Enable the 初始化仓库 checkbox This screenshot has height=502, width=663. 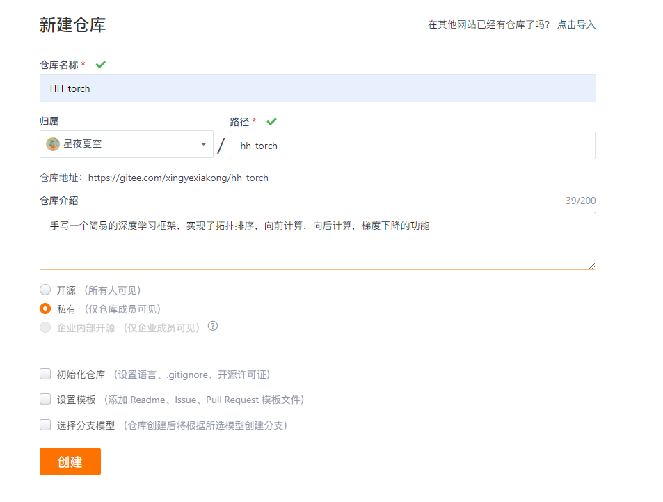45,374
